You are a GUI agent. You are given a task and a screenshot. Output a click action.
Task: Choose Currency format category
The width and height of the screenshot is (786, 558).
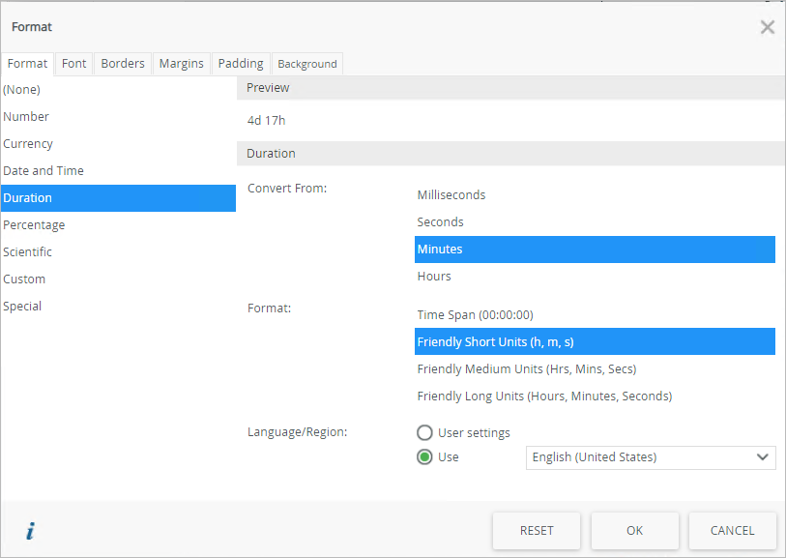click(x=28, y=144)
